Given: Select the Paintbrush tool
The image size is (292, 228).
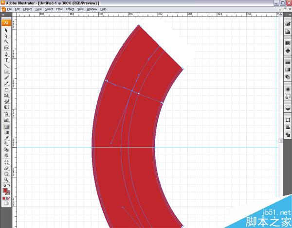Looking at the screenshot, I should [x=6, y=77].
